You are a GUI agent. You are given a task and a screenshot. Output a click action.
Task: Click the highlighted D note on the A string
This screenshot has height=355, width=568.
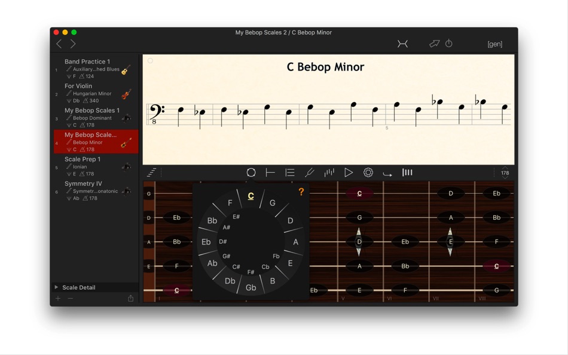[359, 241]
